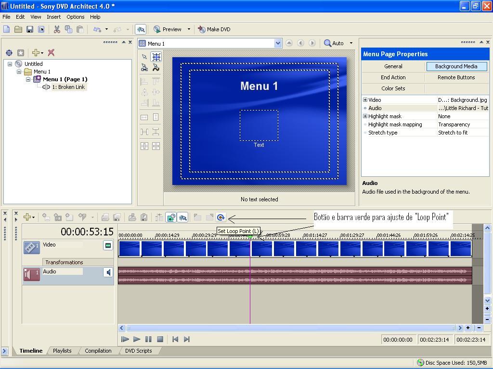
Task: Click Stretch to fit value field
Action: [x=463, y=133]
